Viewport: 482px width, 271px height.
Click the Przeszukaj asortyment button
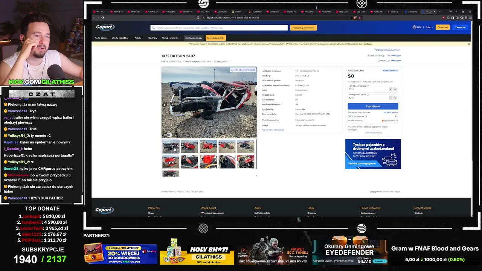(304, 27)
